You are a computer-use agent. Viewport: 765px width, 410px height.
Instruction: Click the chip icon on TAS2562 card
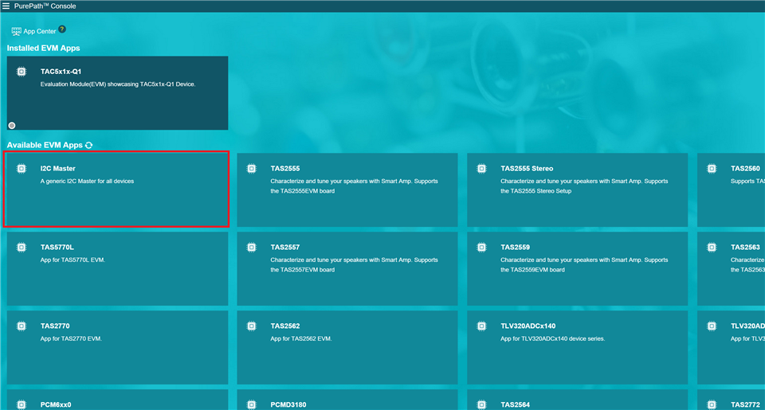click(x=252, y=326)
